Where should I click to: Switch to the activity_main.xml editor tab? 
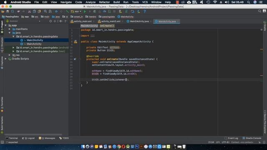tap(83, 21)
